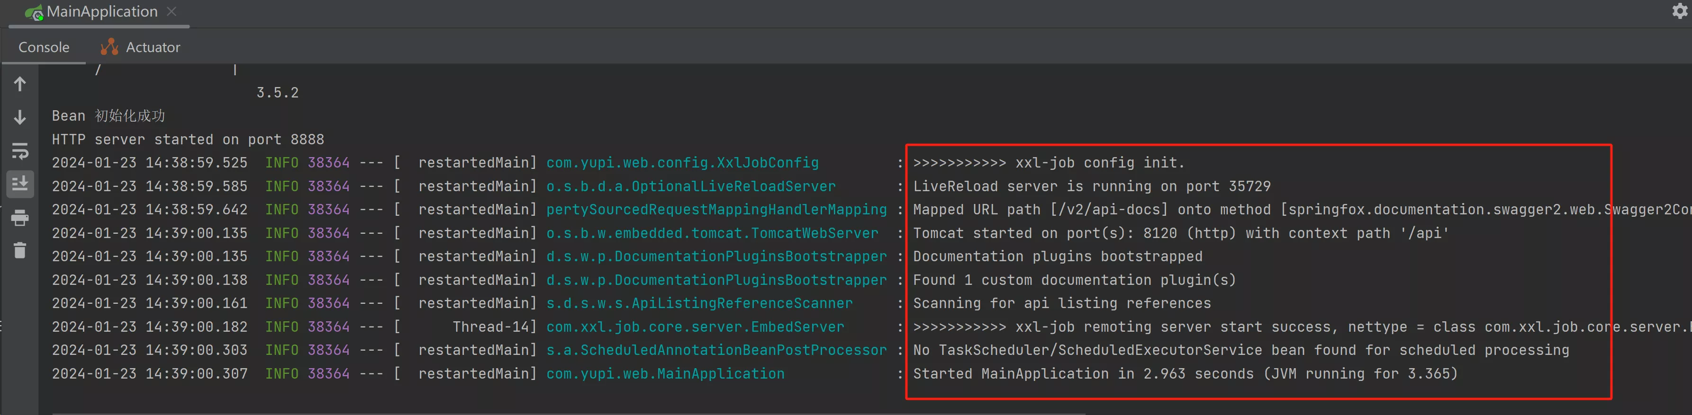
Task: Open the o.s.b.w.embedded.tomcat.TomcatWebServer link
Action: point(712,233)
